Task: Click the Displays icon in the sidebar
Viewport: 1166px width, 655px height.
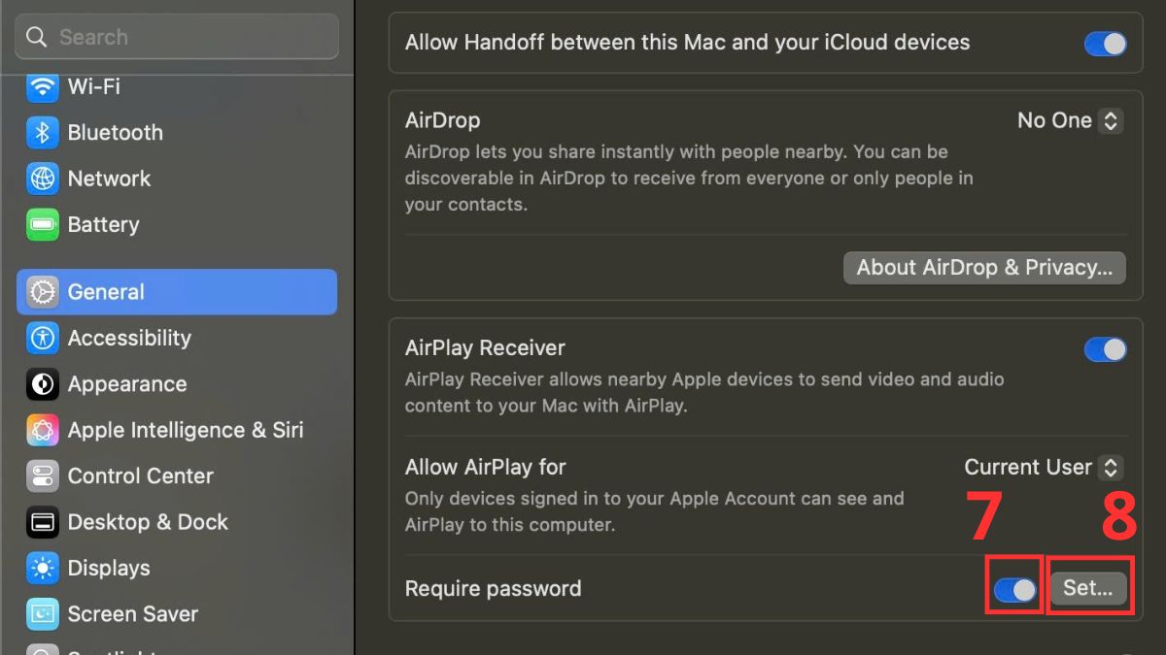Action: (x=42, y=568)
